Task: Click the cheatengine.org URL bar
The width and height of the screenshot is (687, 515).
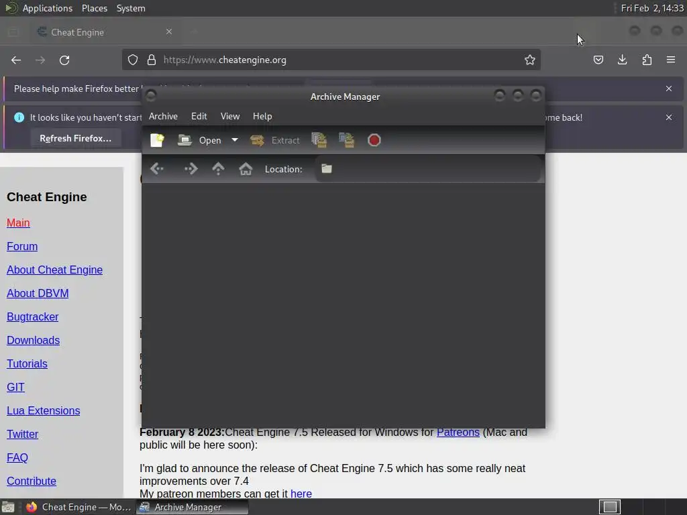Action: point(331,60)
